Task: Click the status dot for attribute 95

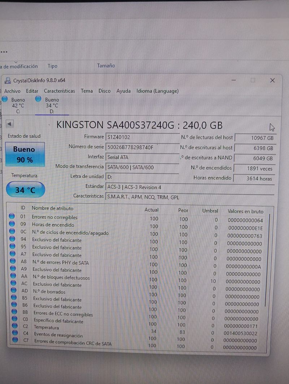Action: (x=13, y=246)
